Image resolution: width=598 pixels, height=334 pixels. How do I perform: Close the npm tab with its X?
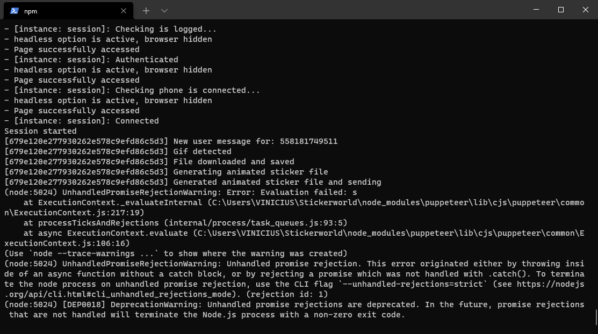(123, 11)
